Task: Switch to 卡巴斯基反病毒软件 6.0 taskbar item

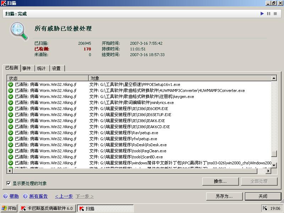Action: [48, 208]
